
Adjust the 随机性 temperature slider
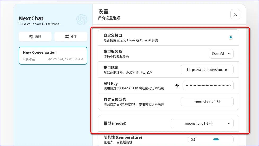point(216,139)
